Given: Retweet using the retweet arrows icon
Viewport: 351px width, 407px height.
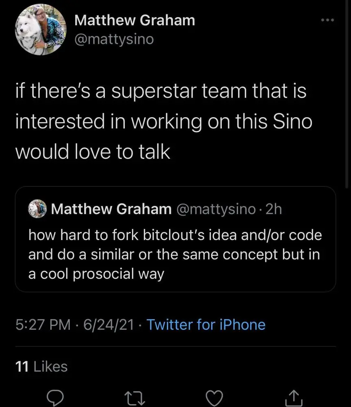Looking at the screenshot, I should [134, 398].
